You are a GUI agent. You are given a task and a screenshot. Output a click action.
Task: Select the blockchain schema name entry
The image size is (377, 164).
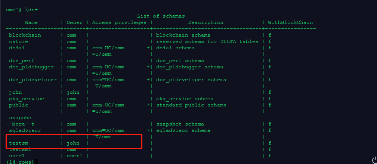[x=25, y=35]
